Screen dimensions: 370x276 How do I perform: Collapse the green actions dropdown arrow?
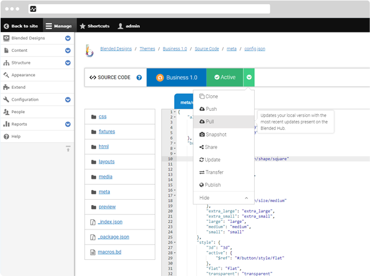click(249, 77)
